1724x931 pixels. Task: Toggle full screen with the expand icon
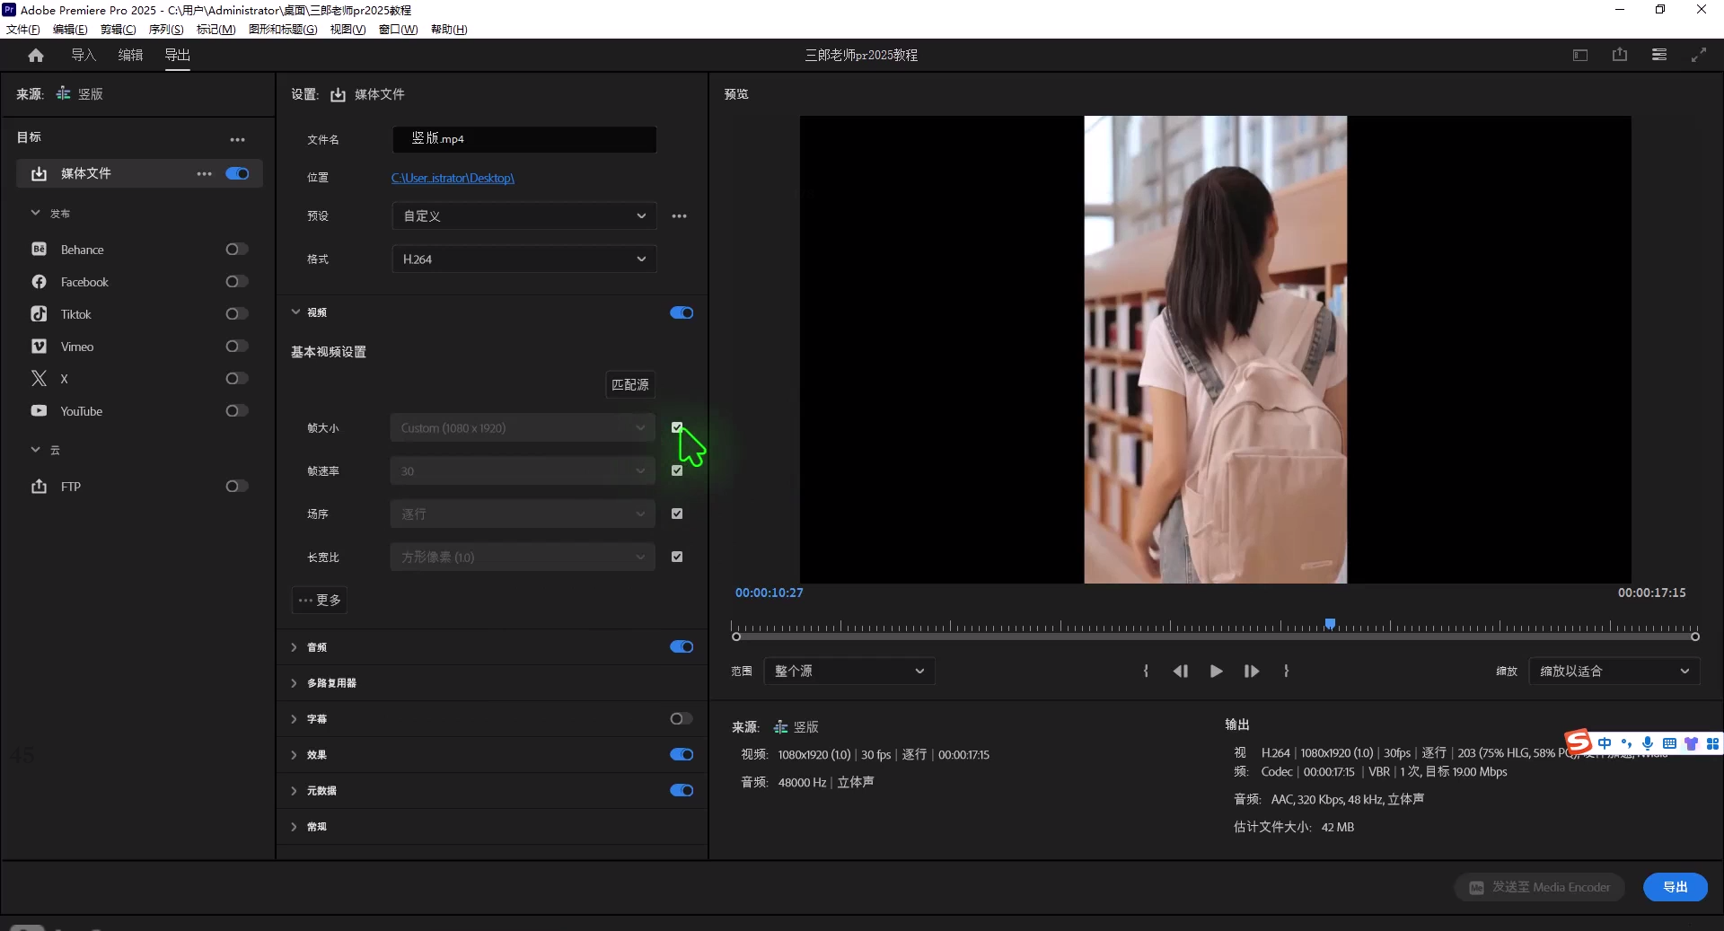pos(1699,55)
